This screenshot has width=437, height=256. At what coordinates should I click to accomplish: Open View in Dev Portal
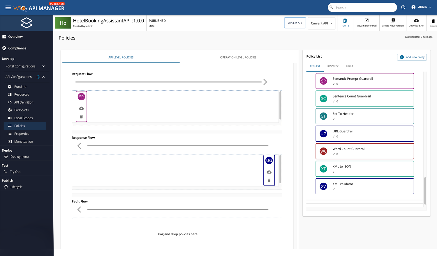(x=366, y=20)
